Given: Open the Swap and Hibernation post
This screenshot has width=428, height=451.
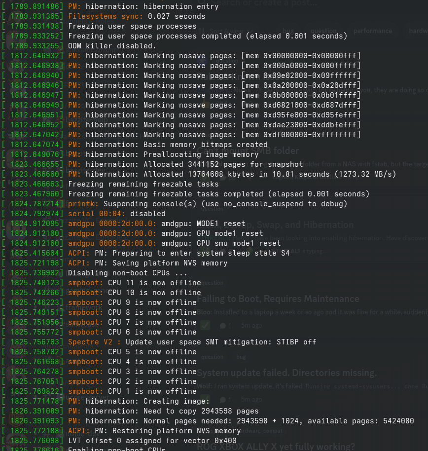Looking at the screenshot, I should [296, 225].
